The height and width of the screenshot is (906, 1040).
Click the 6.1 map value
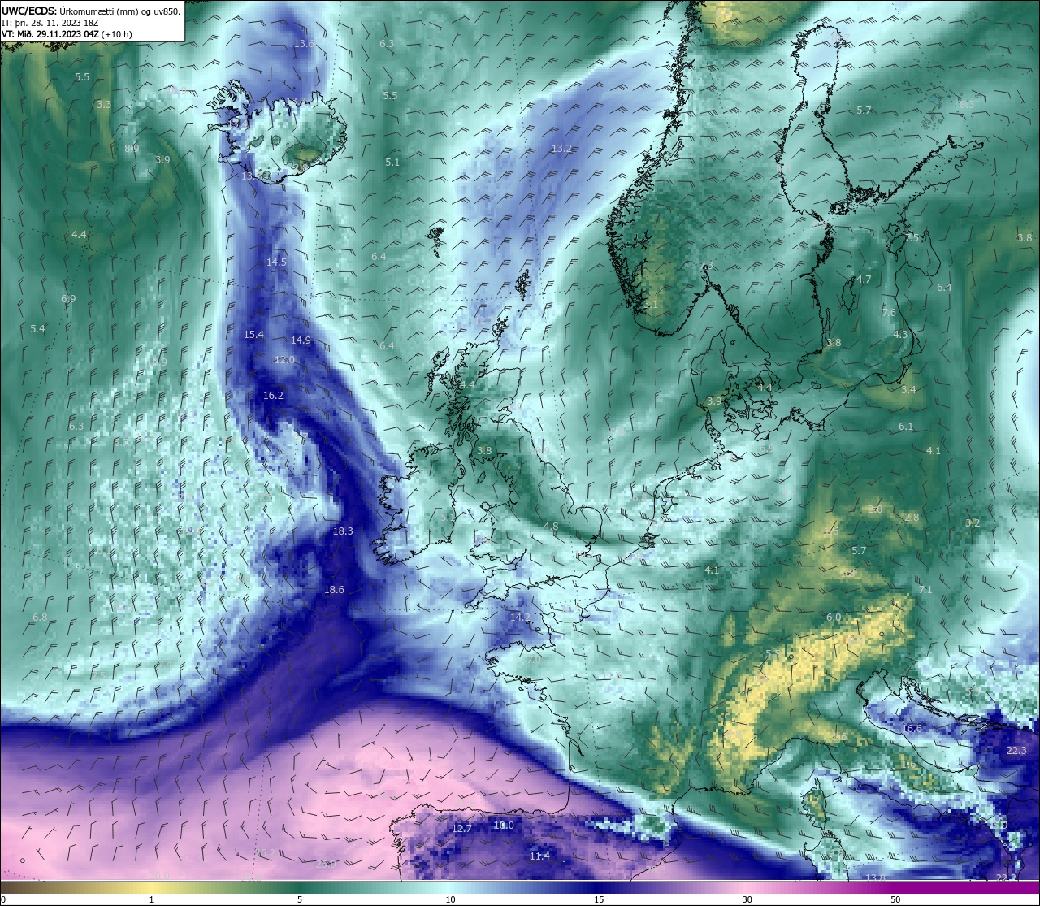906,427
